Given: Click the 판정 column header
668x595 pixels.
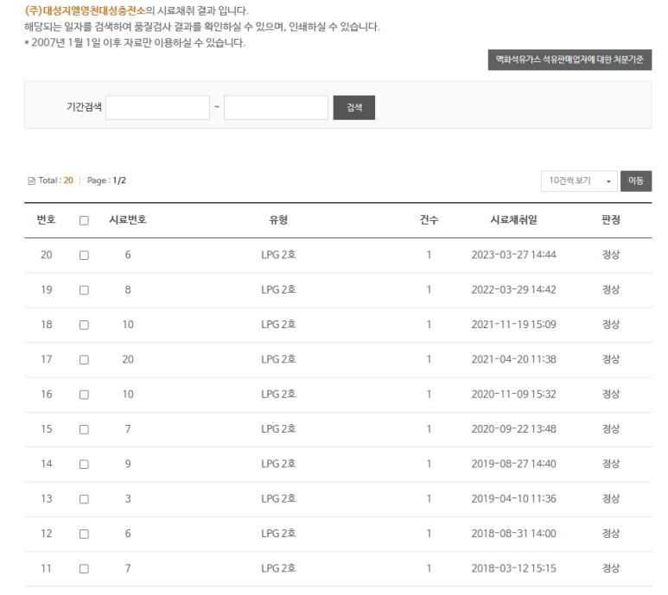Looking at the screenshot, I should pos(610,219).
